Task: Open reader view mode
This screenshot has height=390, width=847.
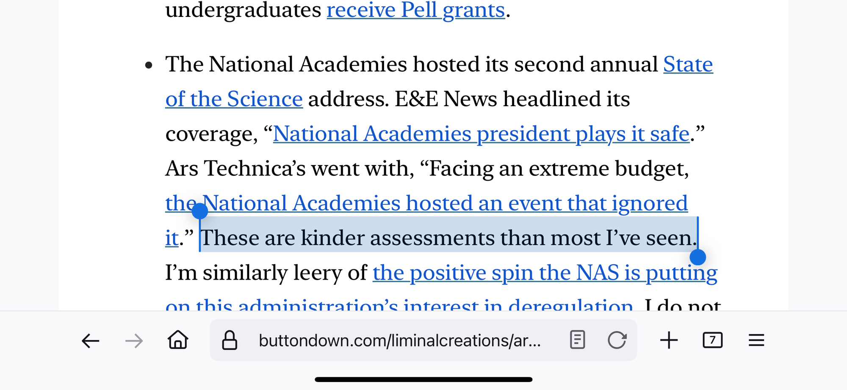Action: pyautogui.click(x=577, y=340)
